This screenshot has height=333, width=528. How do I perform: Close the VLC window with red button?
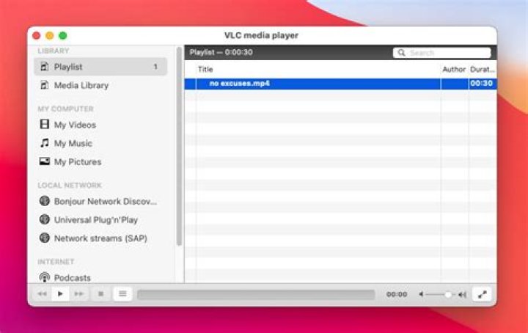point(37,36)
